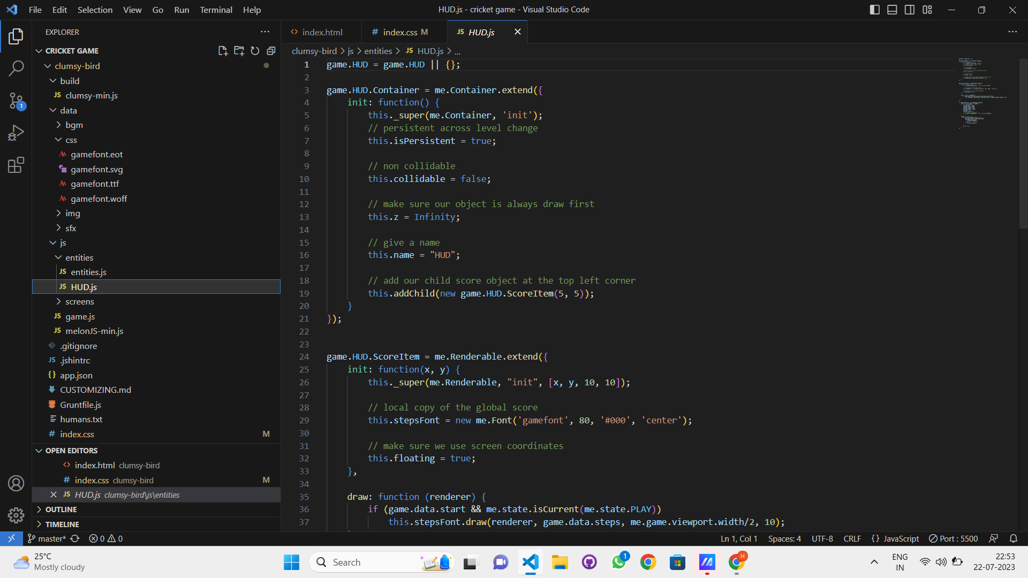
Task: Click New File icon in explorer header
Action: tap(223, 51)
